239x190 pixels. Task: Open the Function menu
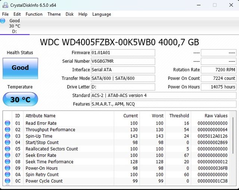pos(34,14)
